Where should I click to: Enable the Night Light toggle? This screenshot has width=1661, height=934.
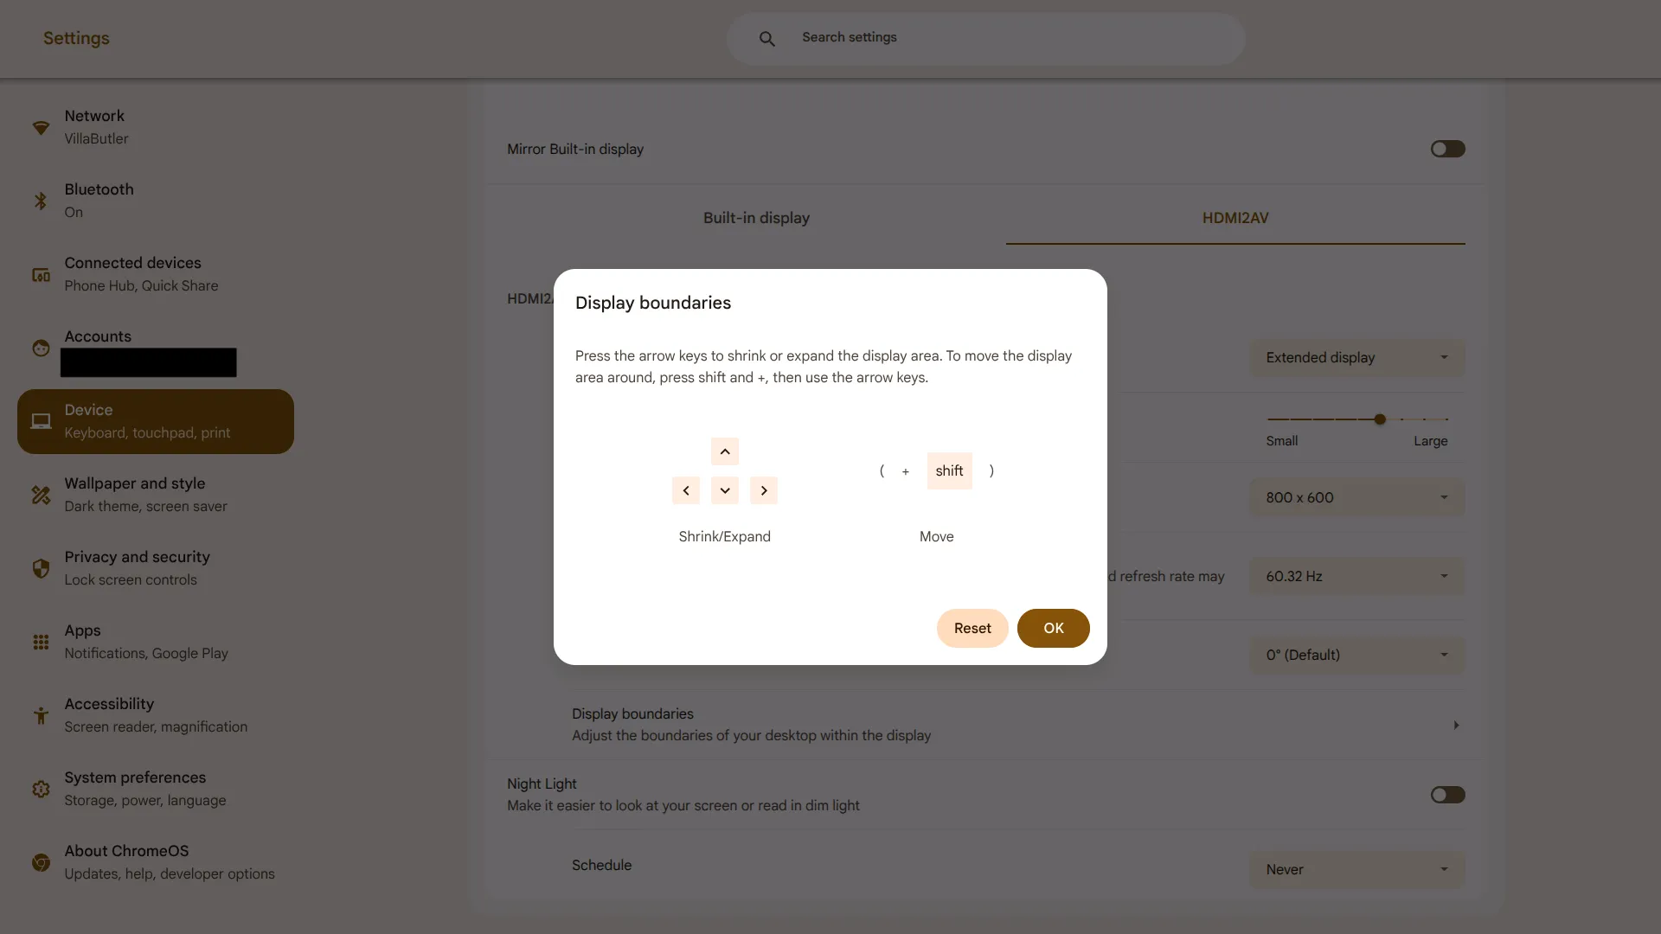tap(1447, 795)
